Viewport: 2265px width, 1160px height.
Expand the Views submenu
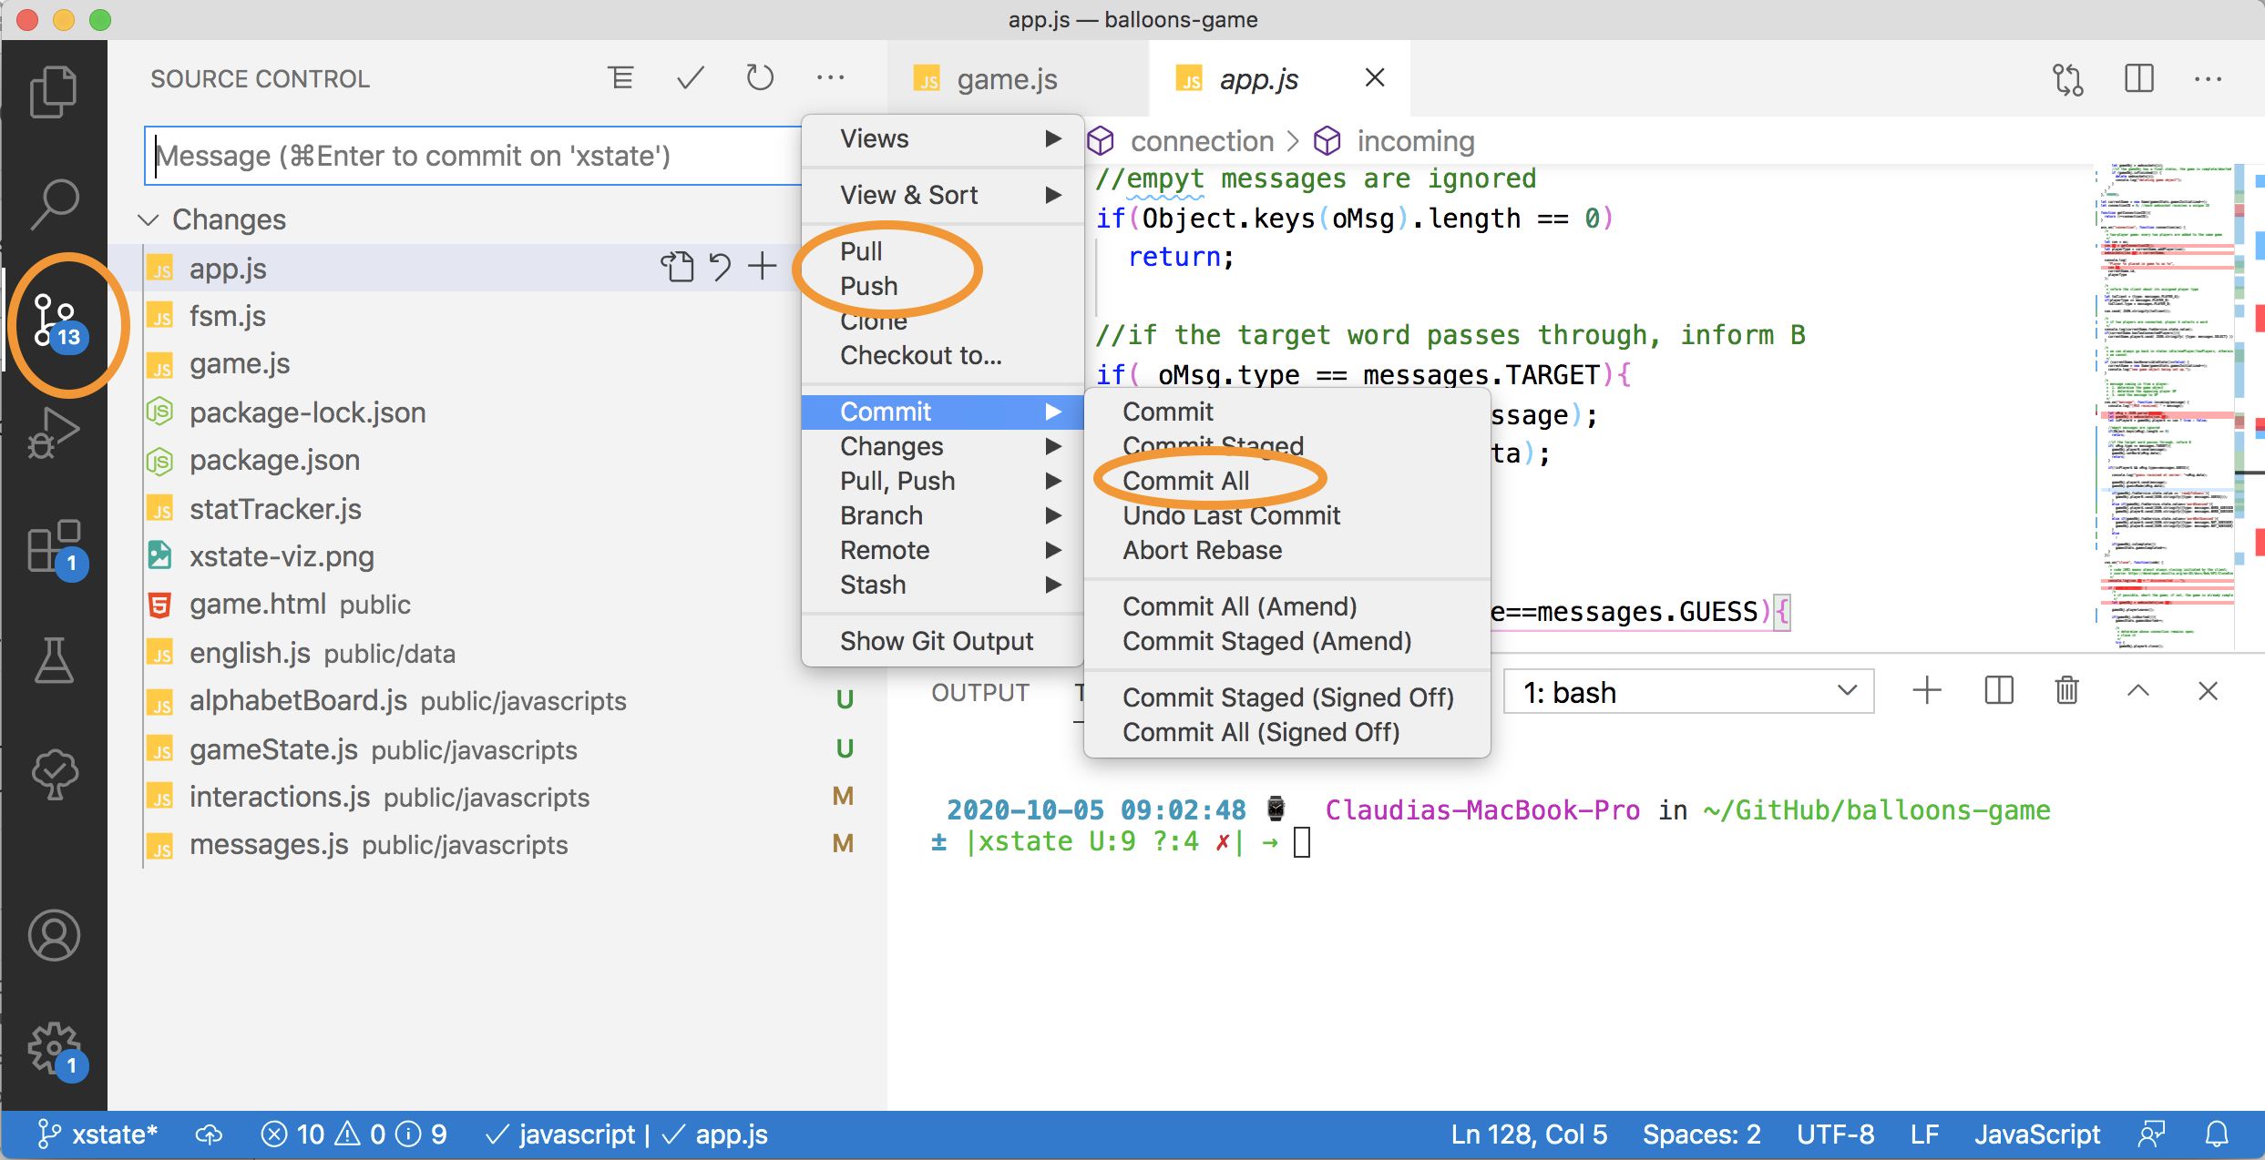[943, 138]
